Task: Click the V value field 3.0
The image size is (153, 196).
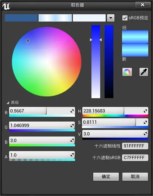Action: click(115, 134)
